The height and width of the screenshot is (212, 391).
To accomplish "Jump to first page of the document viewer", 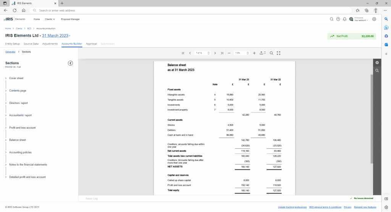I will pos(183,53).
